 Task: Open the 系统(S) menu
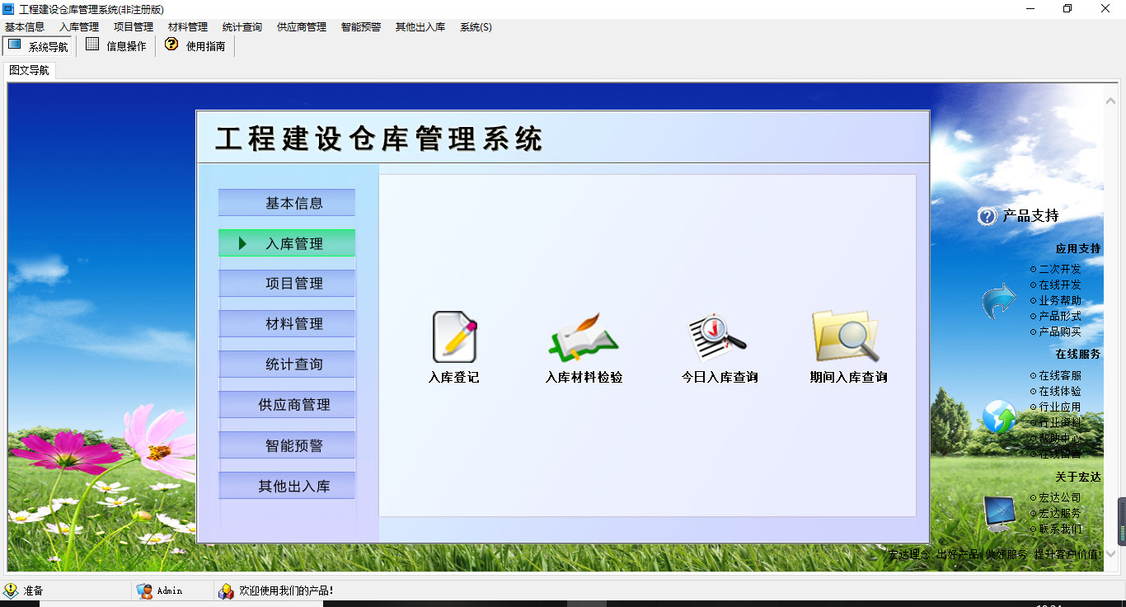click(x=476, y=27)
